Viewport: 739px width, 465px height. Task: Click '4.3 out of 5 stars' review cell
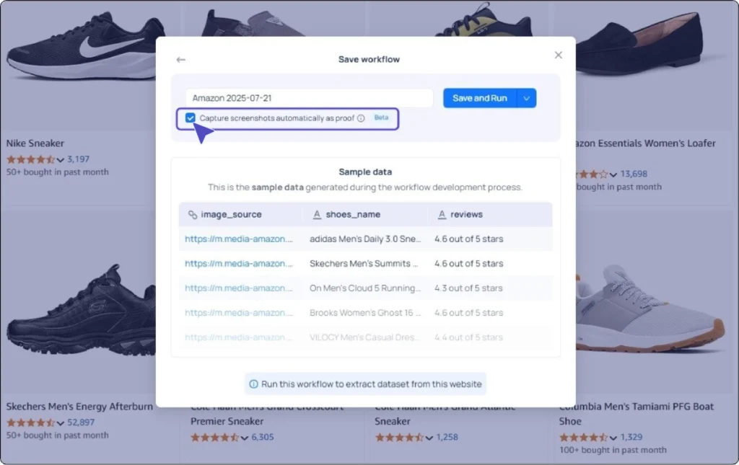[x=468, y=288]
